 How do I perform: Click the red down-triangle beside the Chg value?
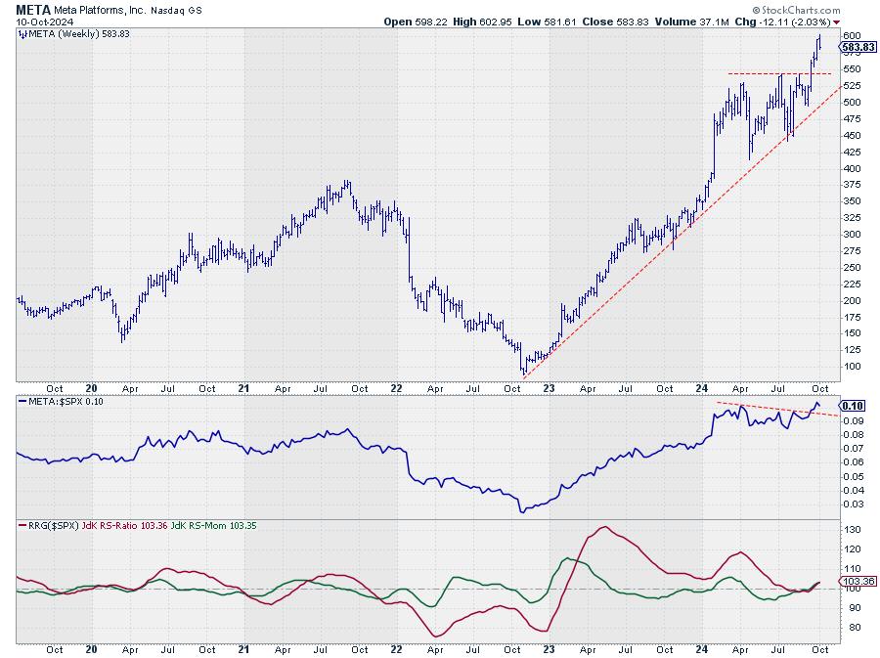[x=837, y=22]
